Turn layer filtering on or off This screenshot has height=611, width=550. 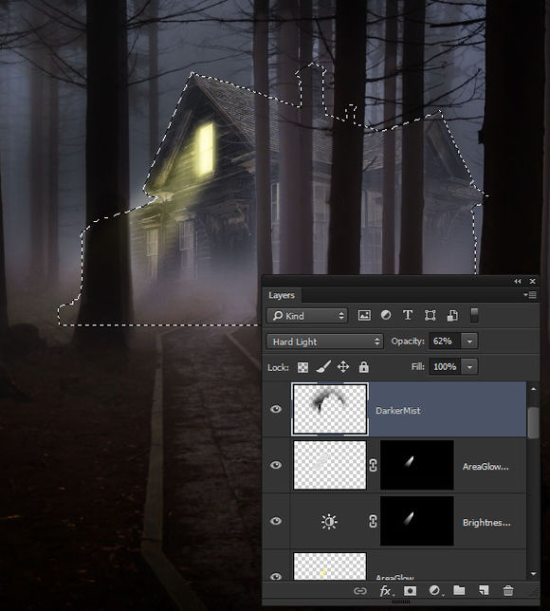(474, 315)
